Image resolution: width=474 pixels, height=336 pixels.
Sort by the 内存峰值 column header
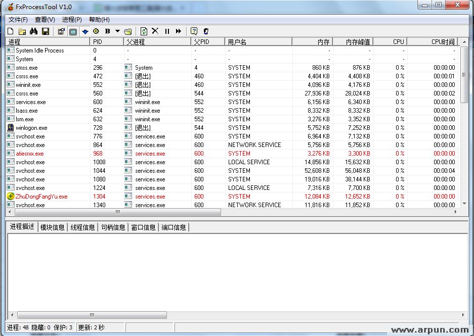click(353, 42)
